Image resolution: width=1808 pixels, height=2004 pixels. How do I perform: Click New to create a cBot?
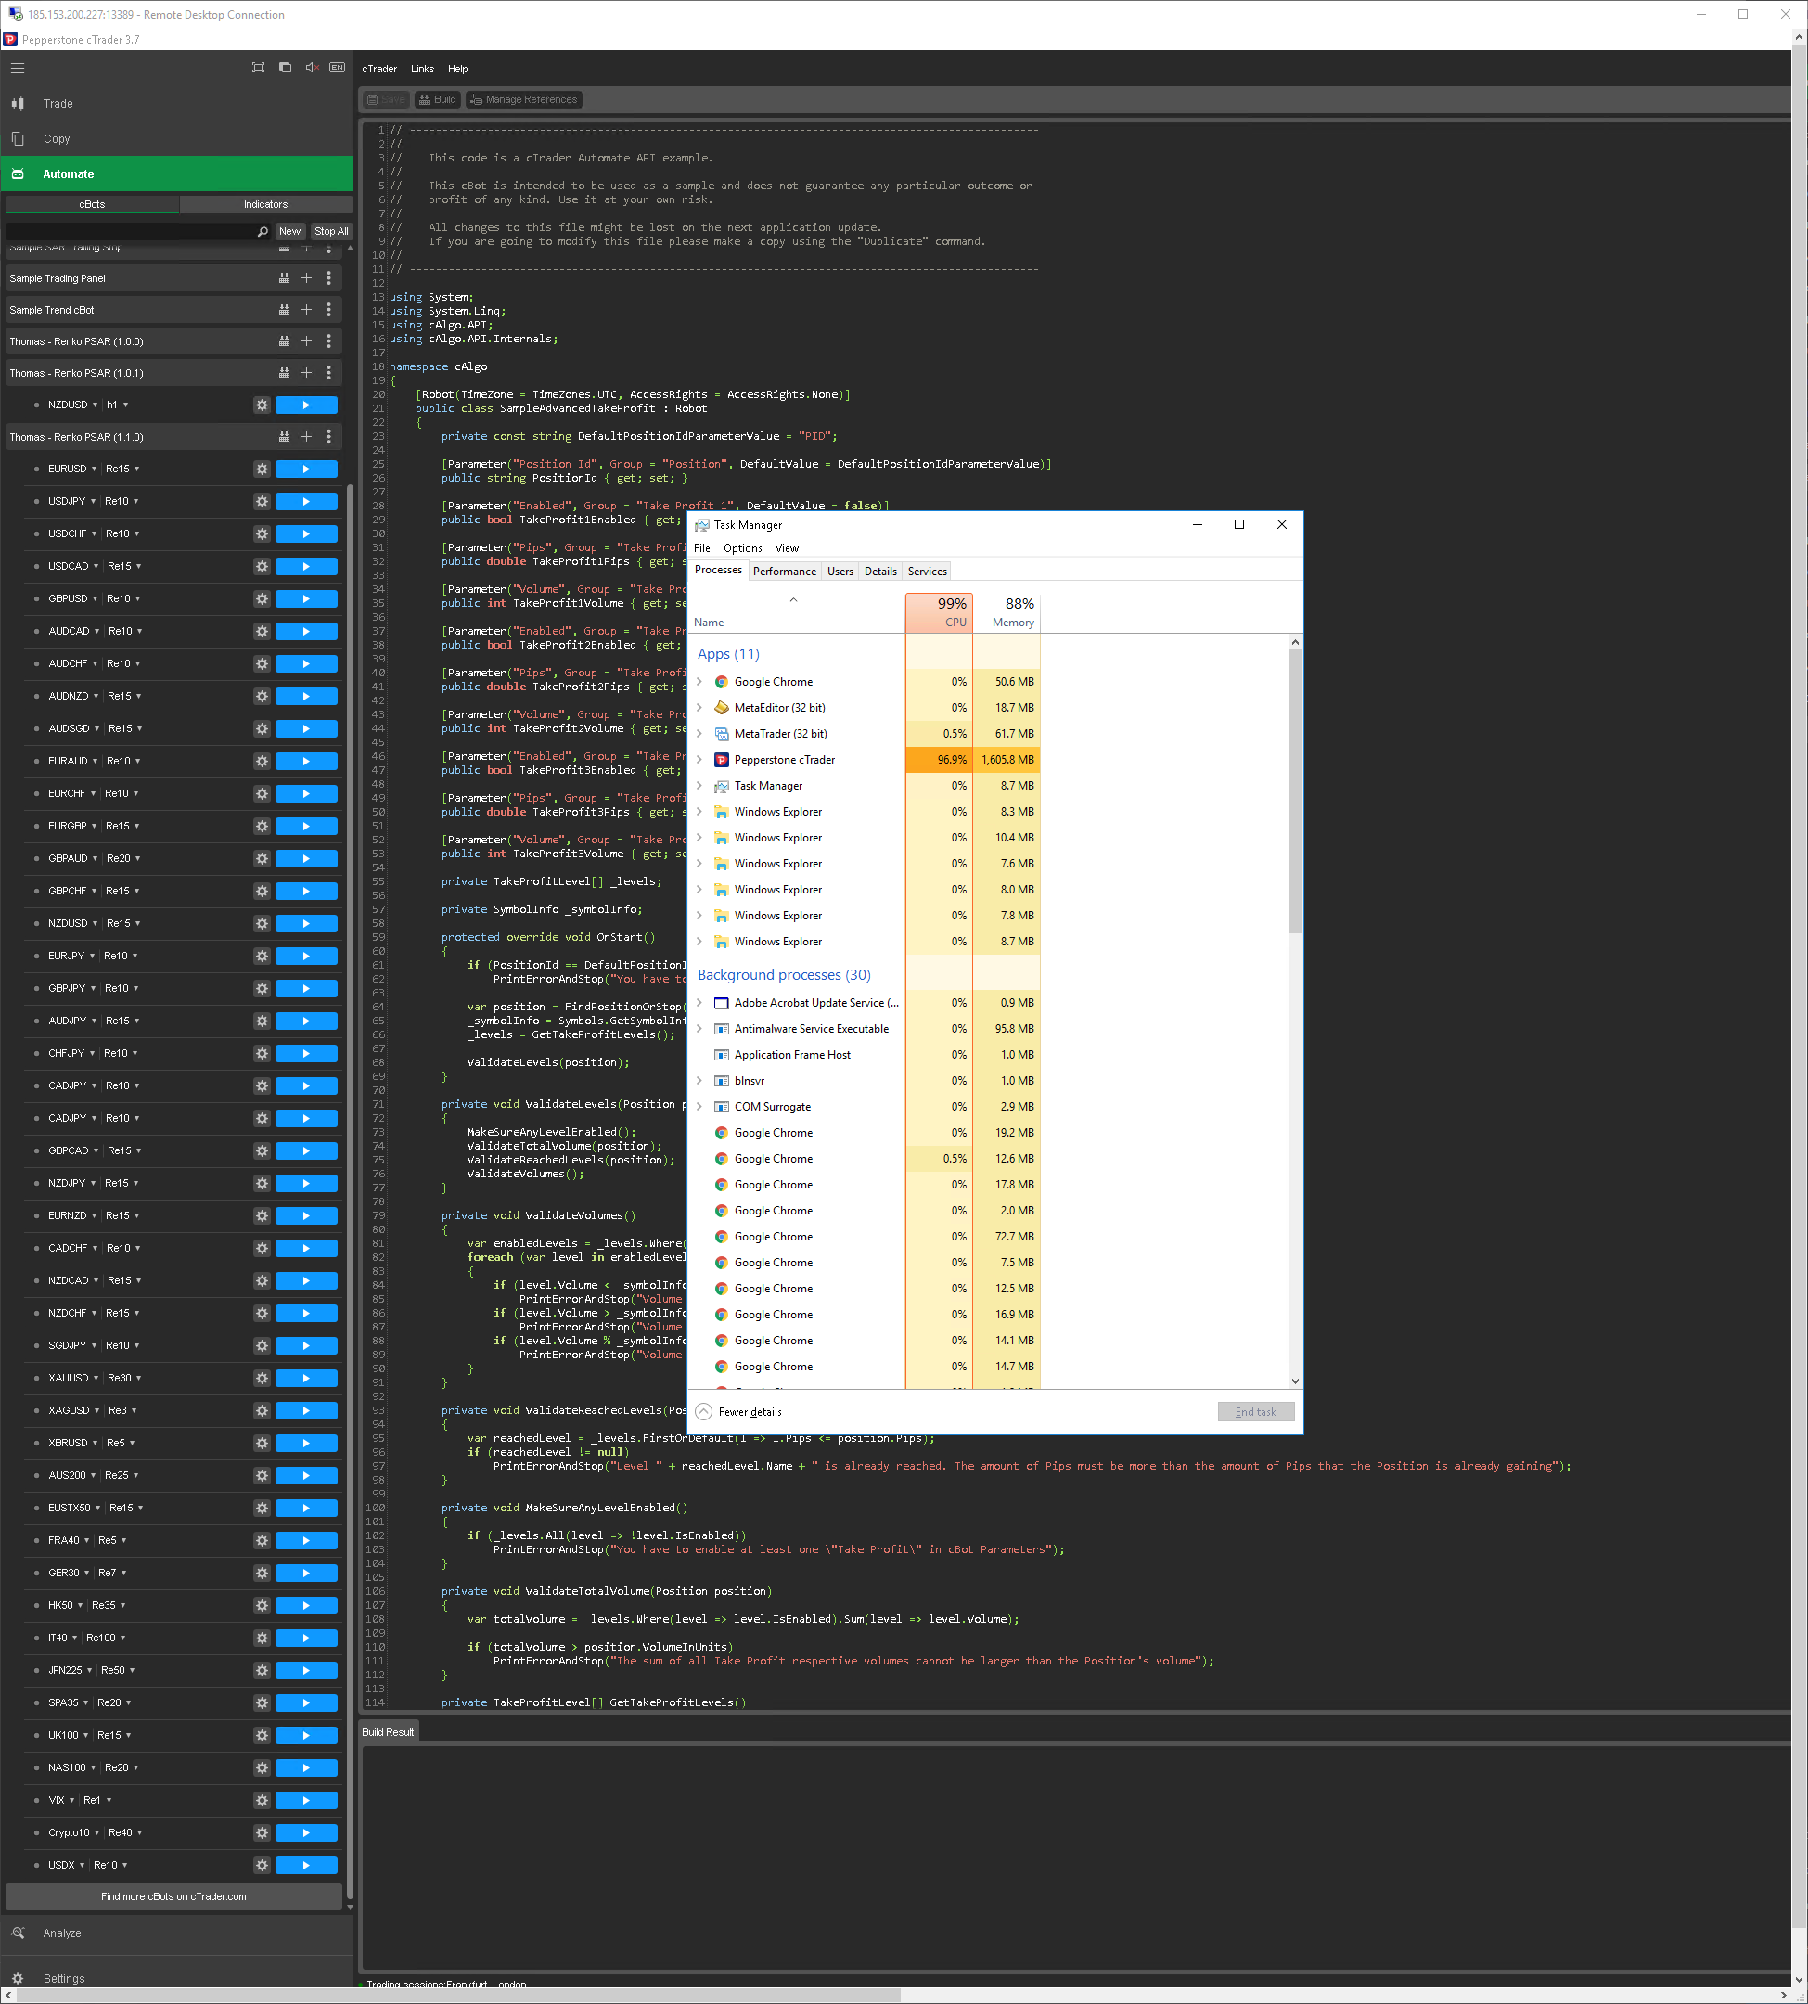[290, 232]
